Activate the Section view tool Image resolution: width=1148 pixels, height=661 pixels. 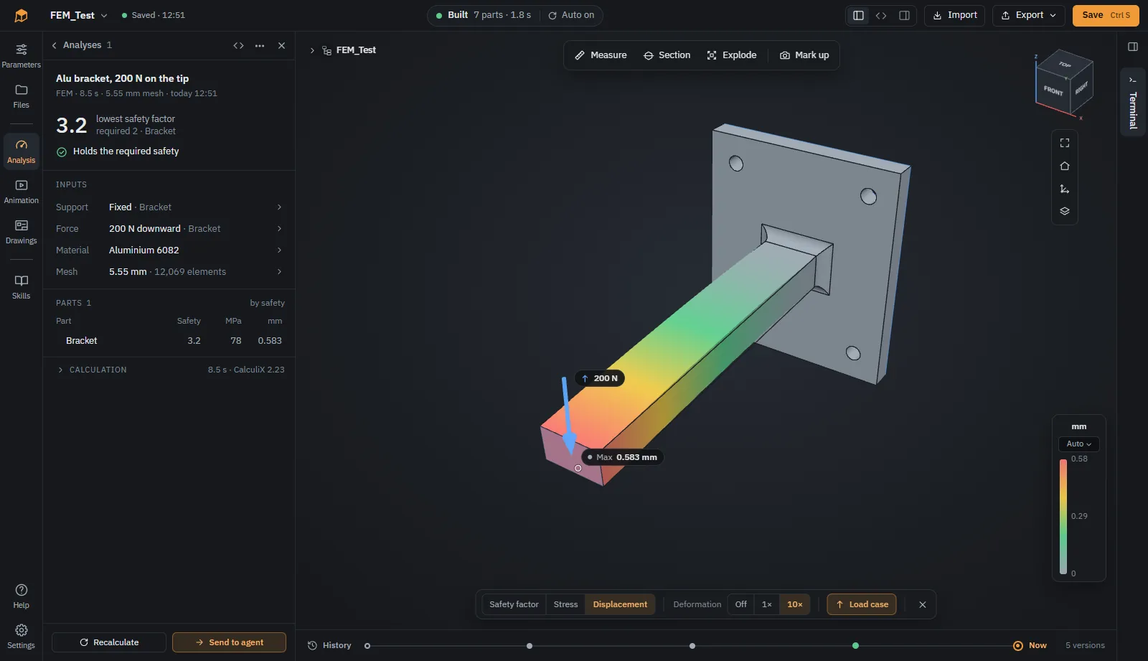[x=667, y=55]
